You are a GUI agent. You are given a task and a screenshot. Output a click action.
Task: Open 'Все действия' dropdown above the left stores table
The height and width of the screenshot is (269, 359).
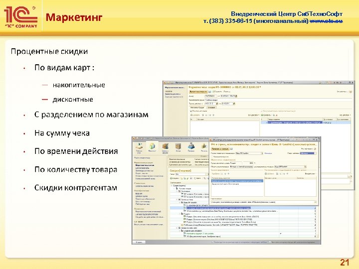(253, 115)
